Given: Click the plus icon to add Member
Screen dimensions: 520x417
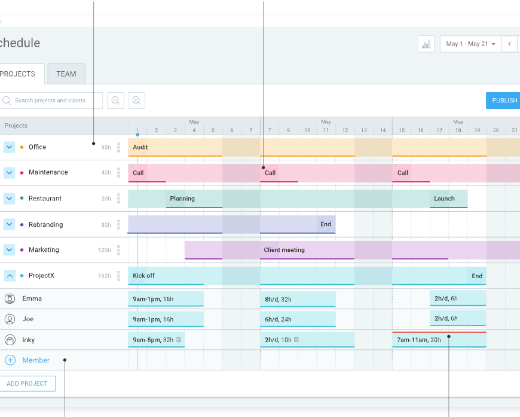Looking at the screenshot, I should point(10,360).
